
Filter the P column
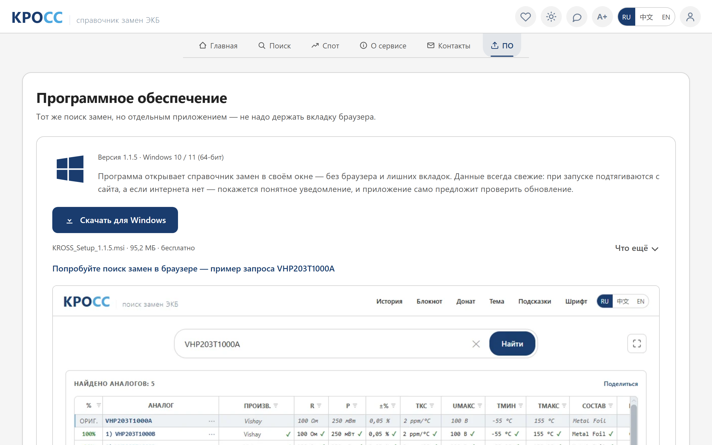click(355, 406)
